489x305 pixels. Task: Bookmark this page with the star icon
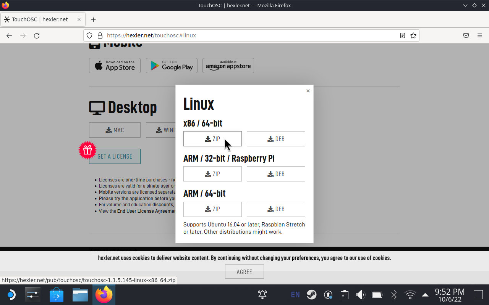tap(413, 35)
